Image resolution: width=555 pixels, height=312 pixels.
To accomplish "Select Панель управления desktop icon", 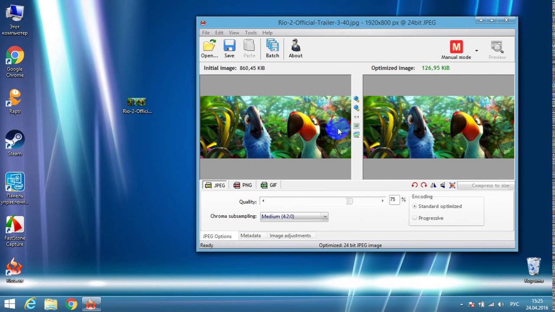I will pyautogui.click(x=15, y=188).
